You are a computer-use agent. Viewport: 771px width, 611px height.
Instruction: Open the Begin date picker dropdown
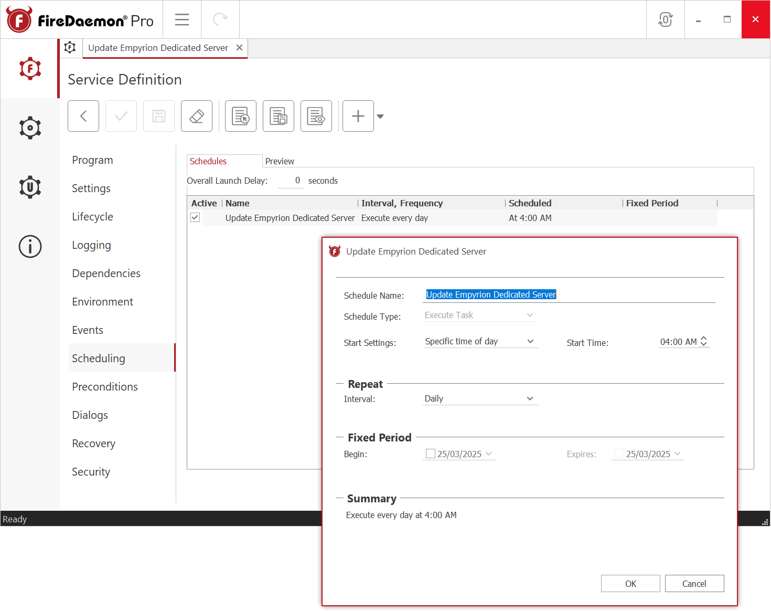point(489,454)
